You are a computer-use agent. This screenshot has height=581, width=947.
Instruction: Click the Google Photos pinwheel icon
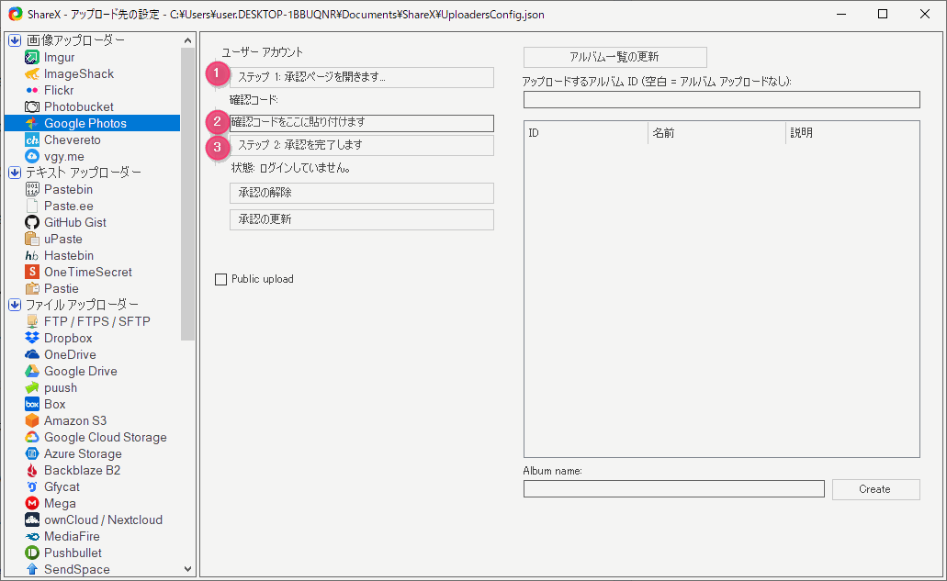pyautogui.click(x=32, y=123)
